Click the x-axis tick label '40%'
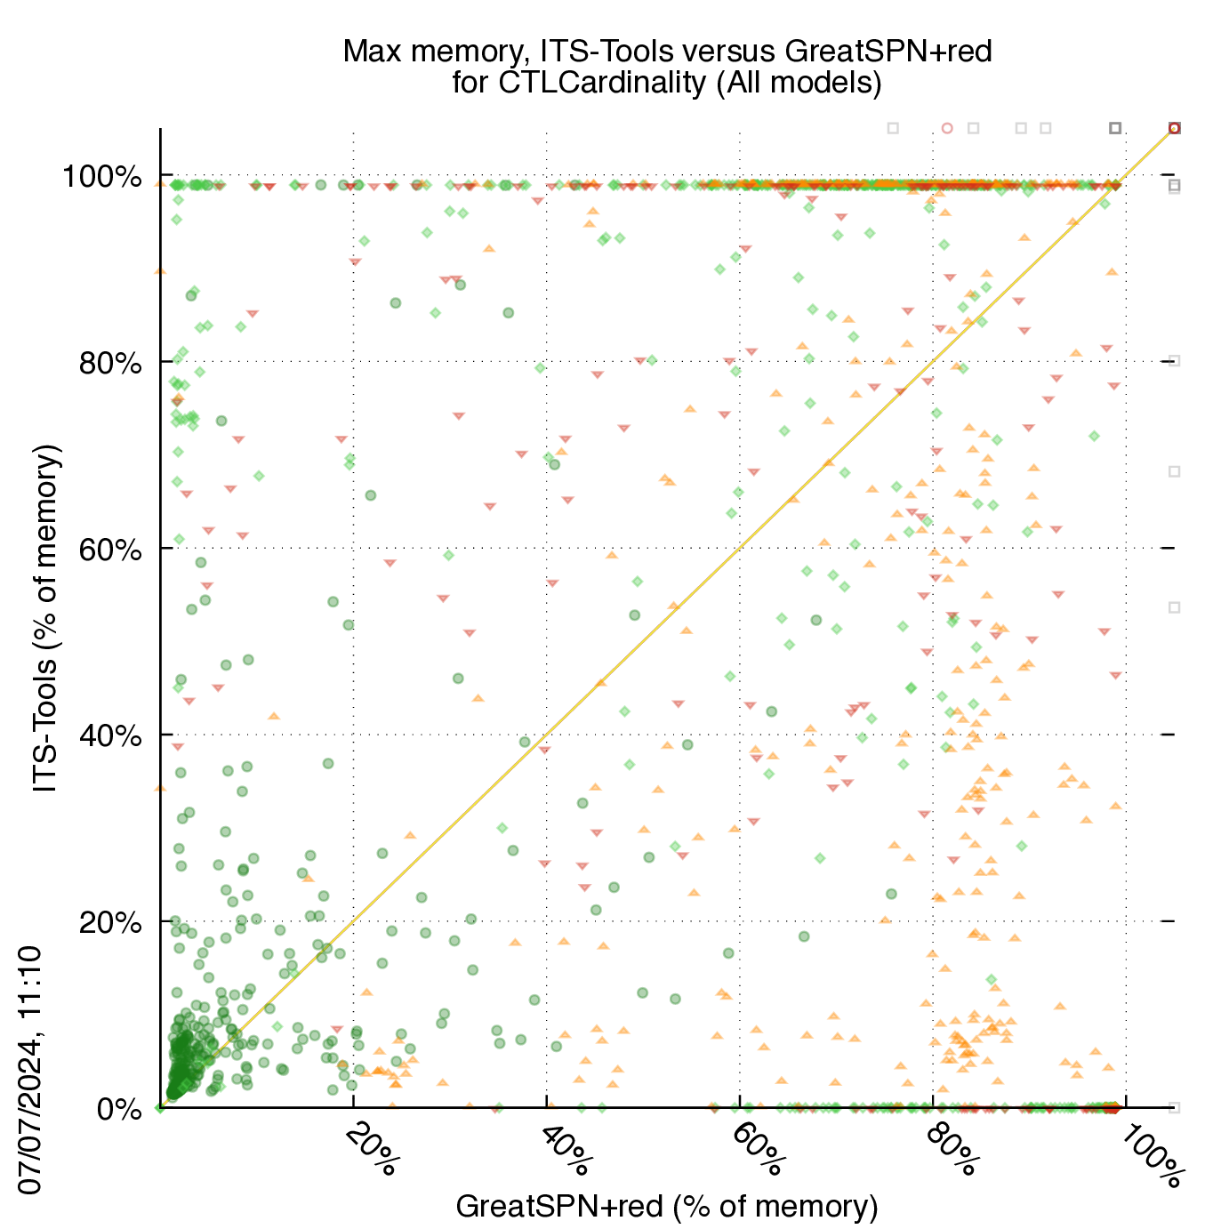 click(x=566, y=1149)
